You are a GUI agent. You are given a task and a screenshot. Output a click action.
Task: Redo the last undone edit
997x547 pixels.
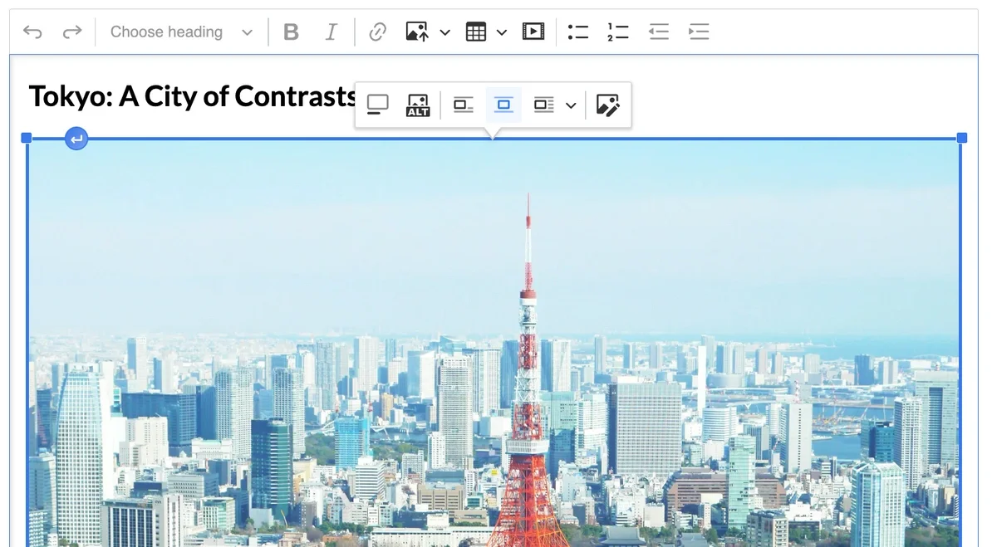point(72,32)
